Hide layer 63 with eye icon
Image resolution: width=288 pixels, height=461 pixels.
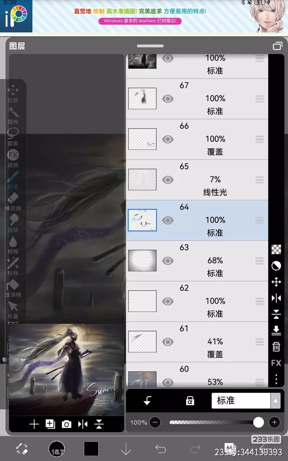click(168, 261)
